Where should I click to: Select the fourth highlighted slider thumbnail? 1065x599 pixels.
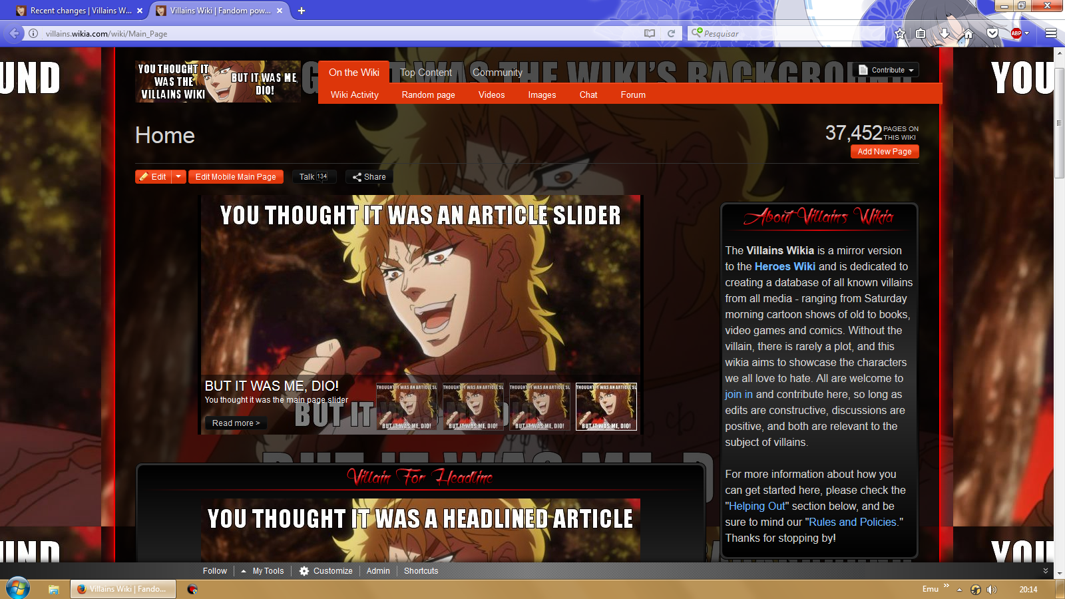pyautogui.click(x=606, y=407)
